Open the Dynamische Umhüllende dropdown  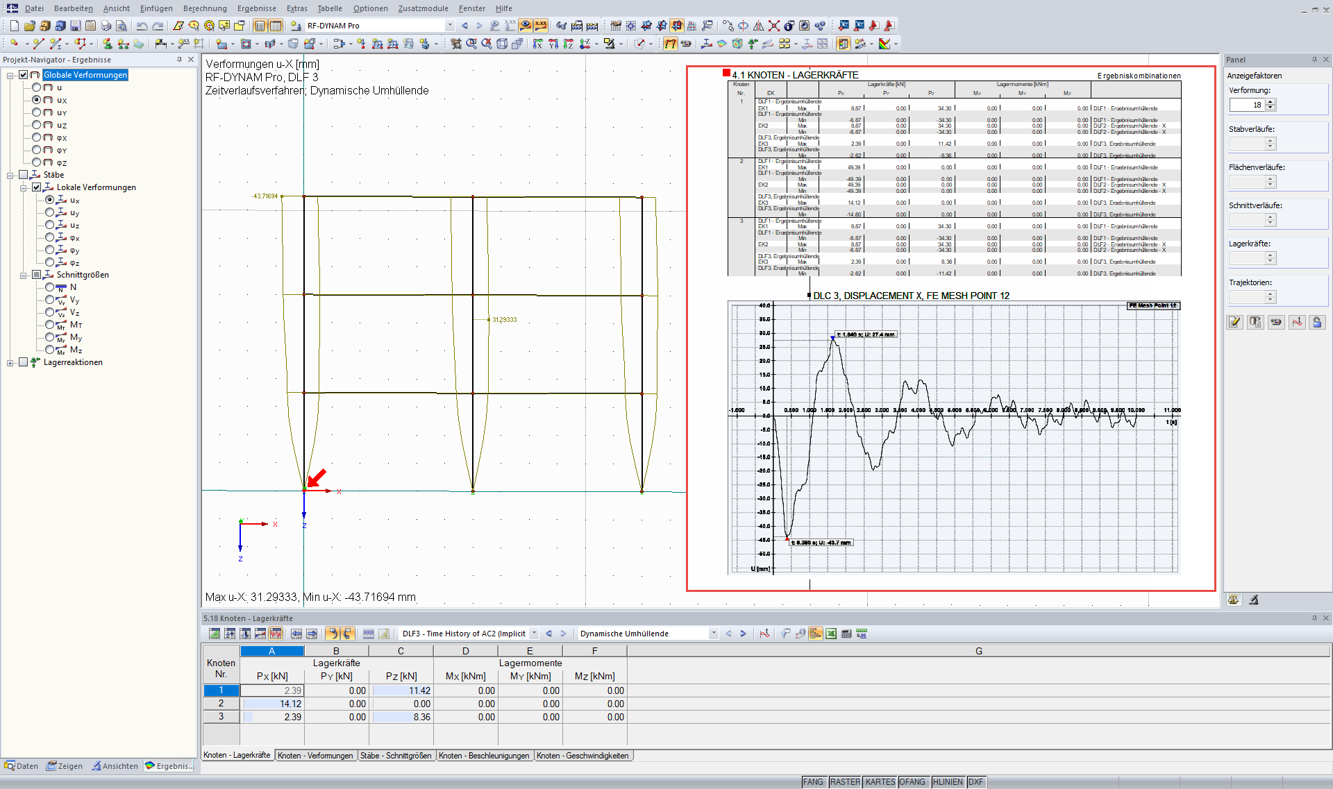[713, 633]
